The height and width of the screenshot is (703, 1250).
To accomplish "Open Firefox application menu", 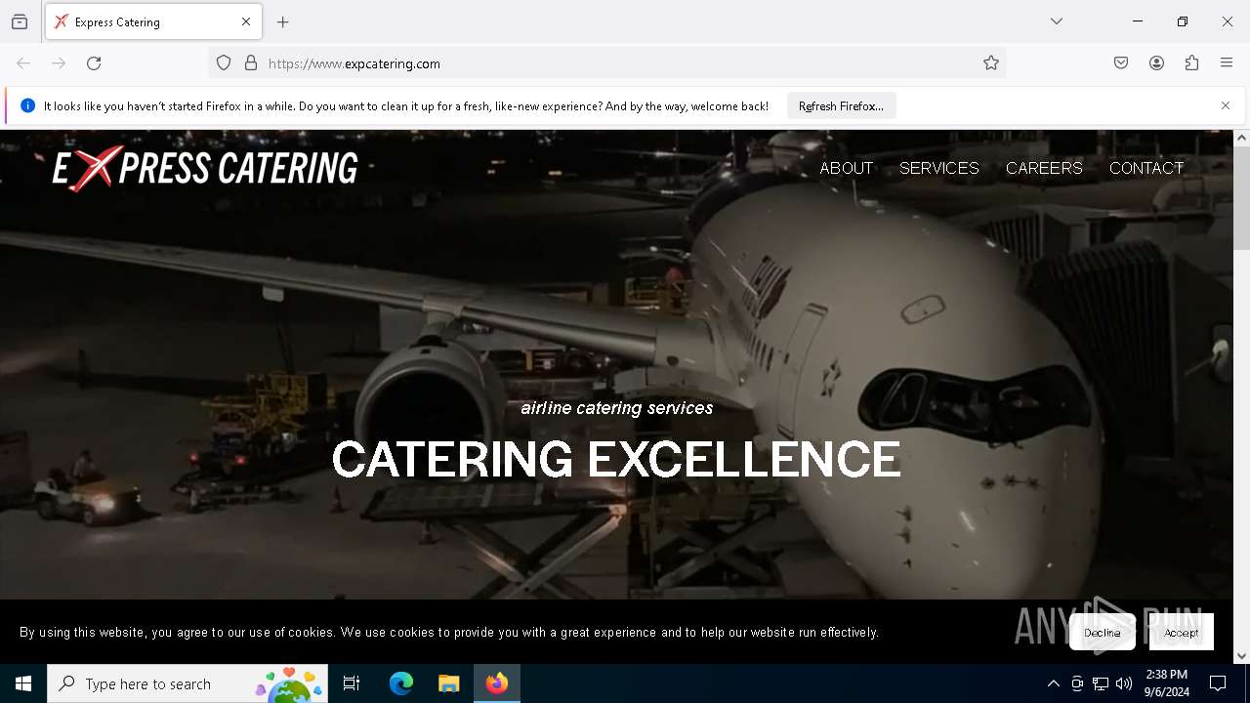I will pos(1227,63).
